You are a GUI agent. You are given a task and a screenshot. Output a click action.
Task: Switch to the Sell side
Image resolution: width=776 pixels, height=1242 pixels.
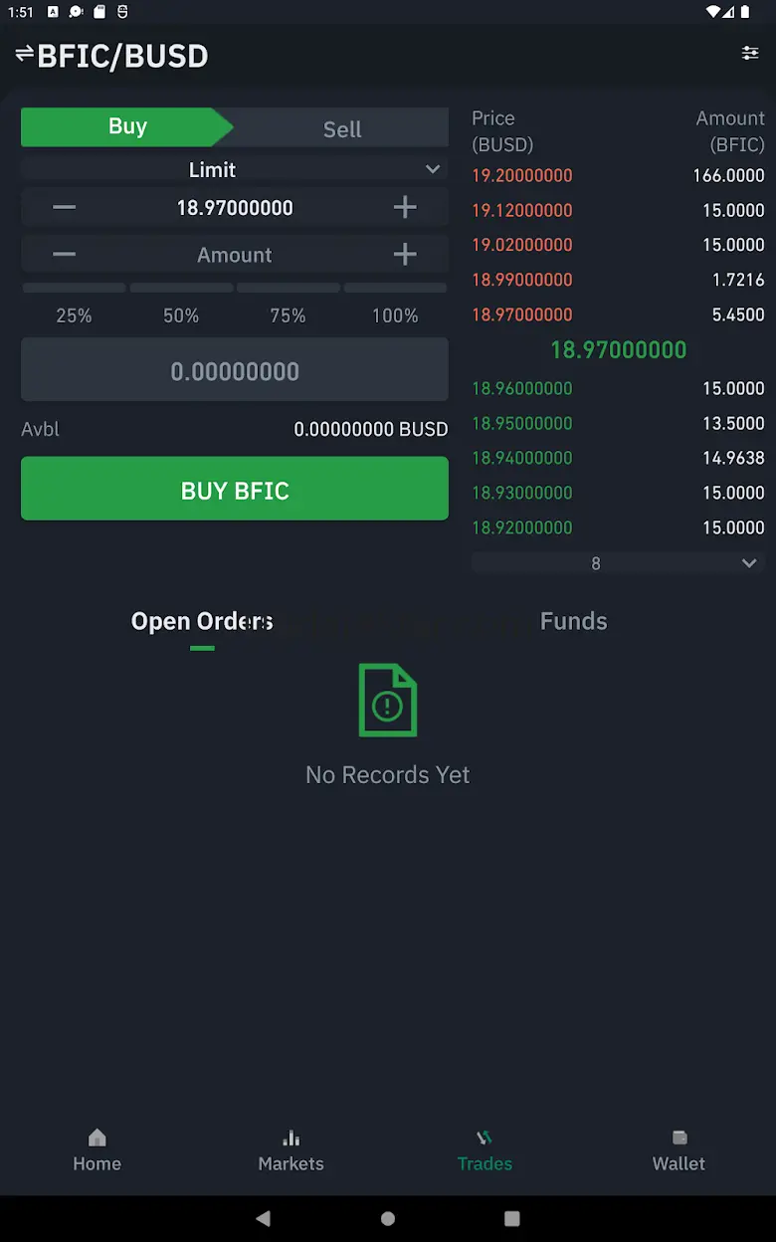342,128
